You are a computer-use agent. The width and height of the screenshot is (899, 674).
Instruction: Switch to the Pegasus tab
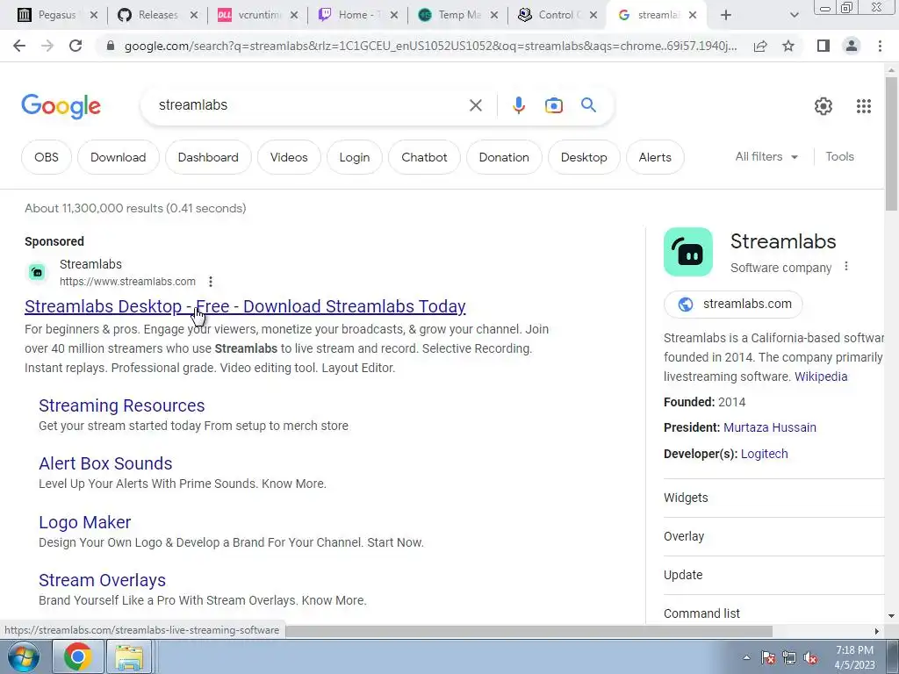(x=56, y=15)
